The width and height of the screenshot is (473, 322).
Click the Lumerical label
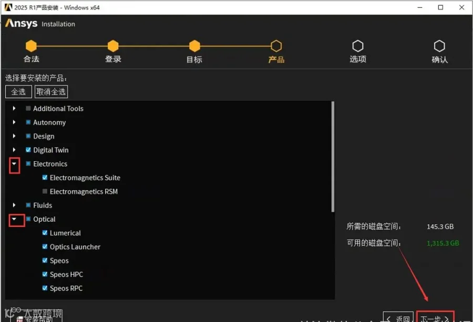(65, 233)
